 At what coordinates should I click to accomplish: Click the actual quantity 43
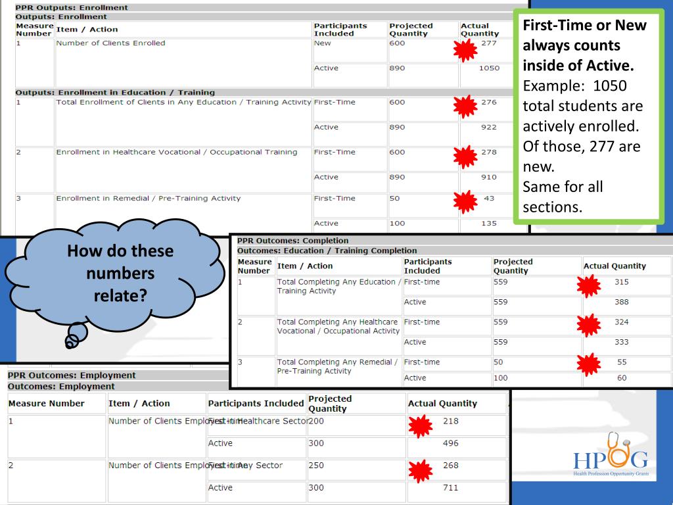pos(489,199)
